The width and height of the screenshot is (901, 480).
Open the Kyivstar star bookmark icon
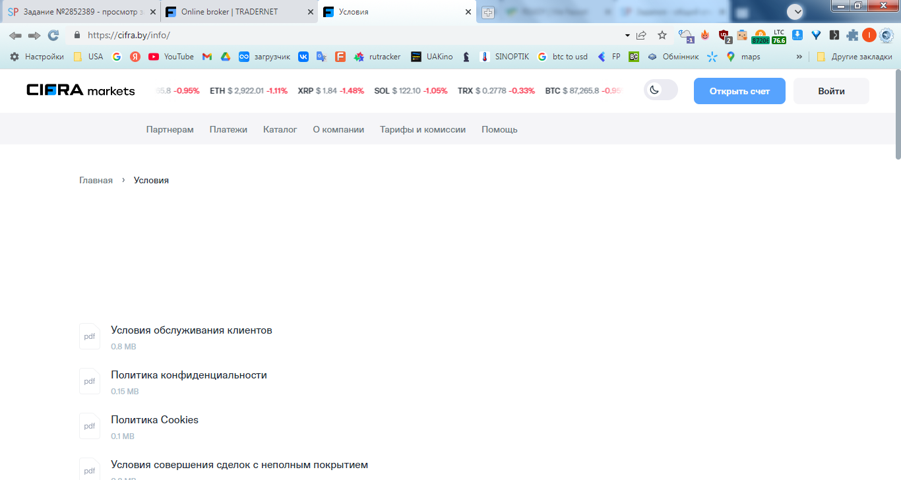712,57
